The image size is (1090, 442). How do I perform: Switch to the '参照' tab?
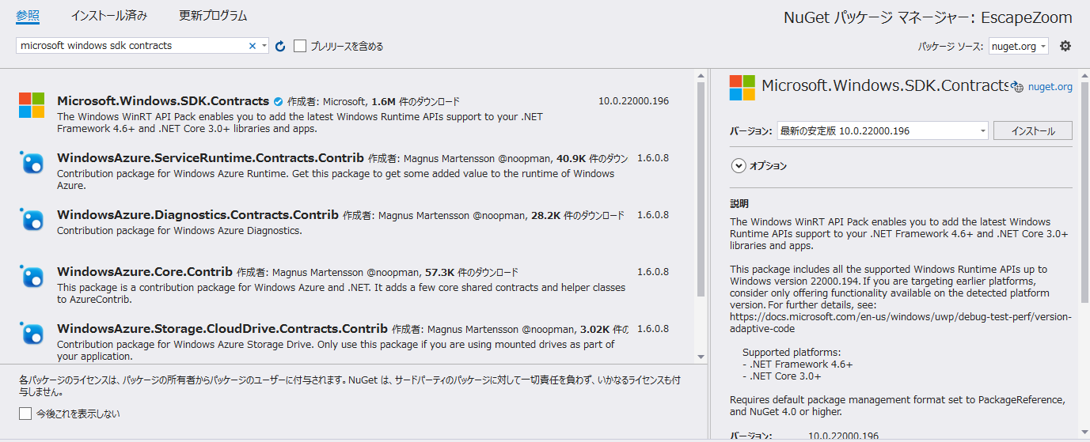tap(28, 16)
